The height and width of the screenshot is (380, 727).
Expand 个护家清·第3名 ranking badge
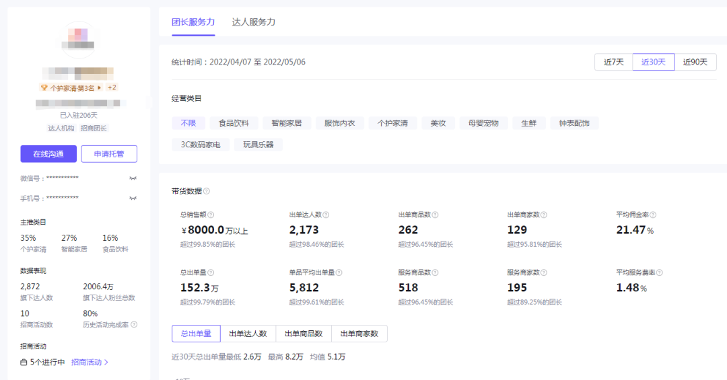[71, 87]
